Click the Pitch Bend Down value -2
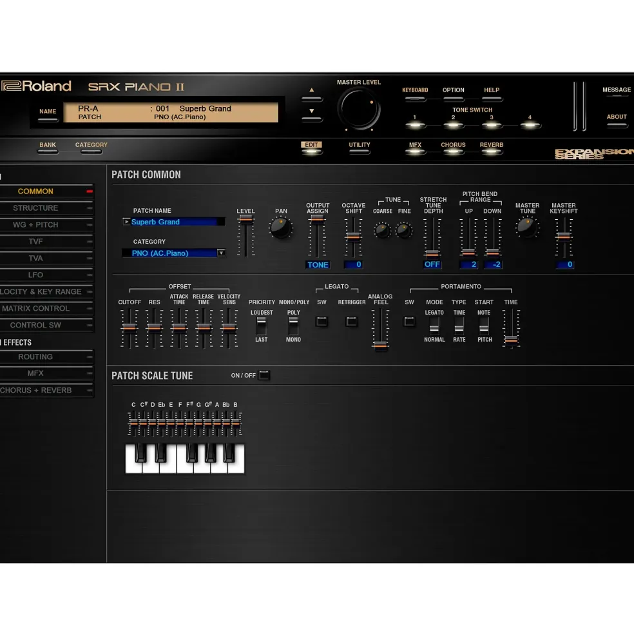Image resolution: width=634 pixels, height=635 pixels. click(x=493, y=265)
